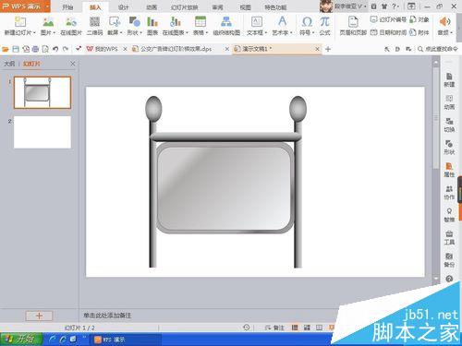Switch to the 幻灯片放映 ribbon tab
Image resolution: width=462 pixels, height=346 pixels.
click(x=184, y=7)
